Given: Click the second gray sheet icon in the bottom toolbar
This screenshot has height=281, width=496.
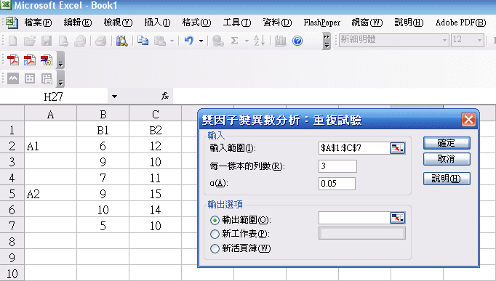Looking at the screenshot, I should click(30, 78).
